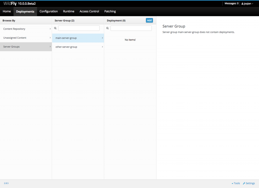Screen dimensions: 259x188
Task: Click the 'No Items!' message
Action: pos(130,40)
